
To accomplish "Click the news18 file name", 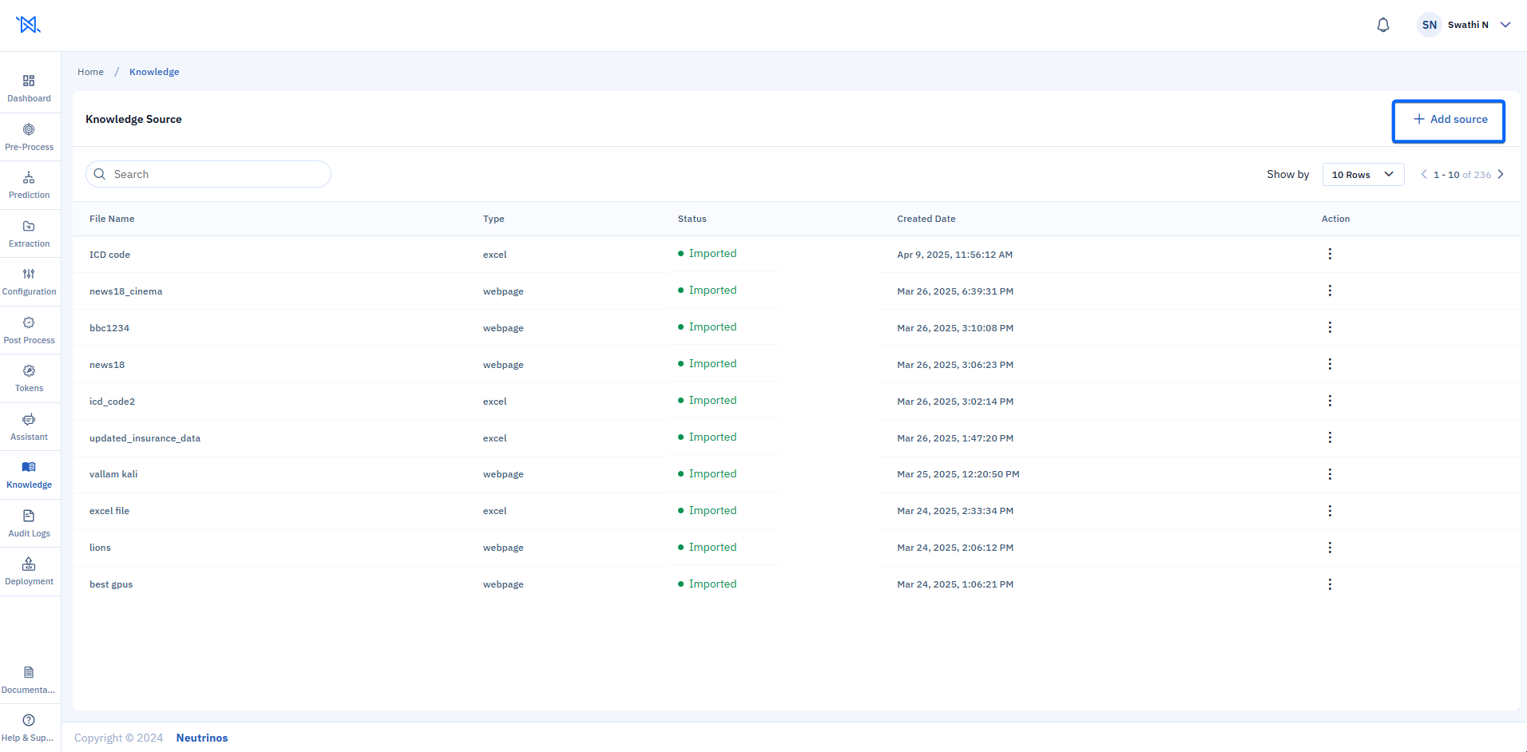I will [107, 365].
